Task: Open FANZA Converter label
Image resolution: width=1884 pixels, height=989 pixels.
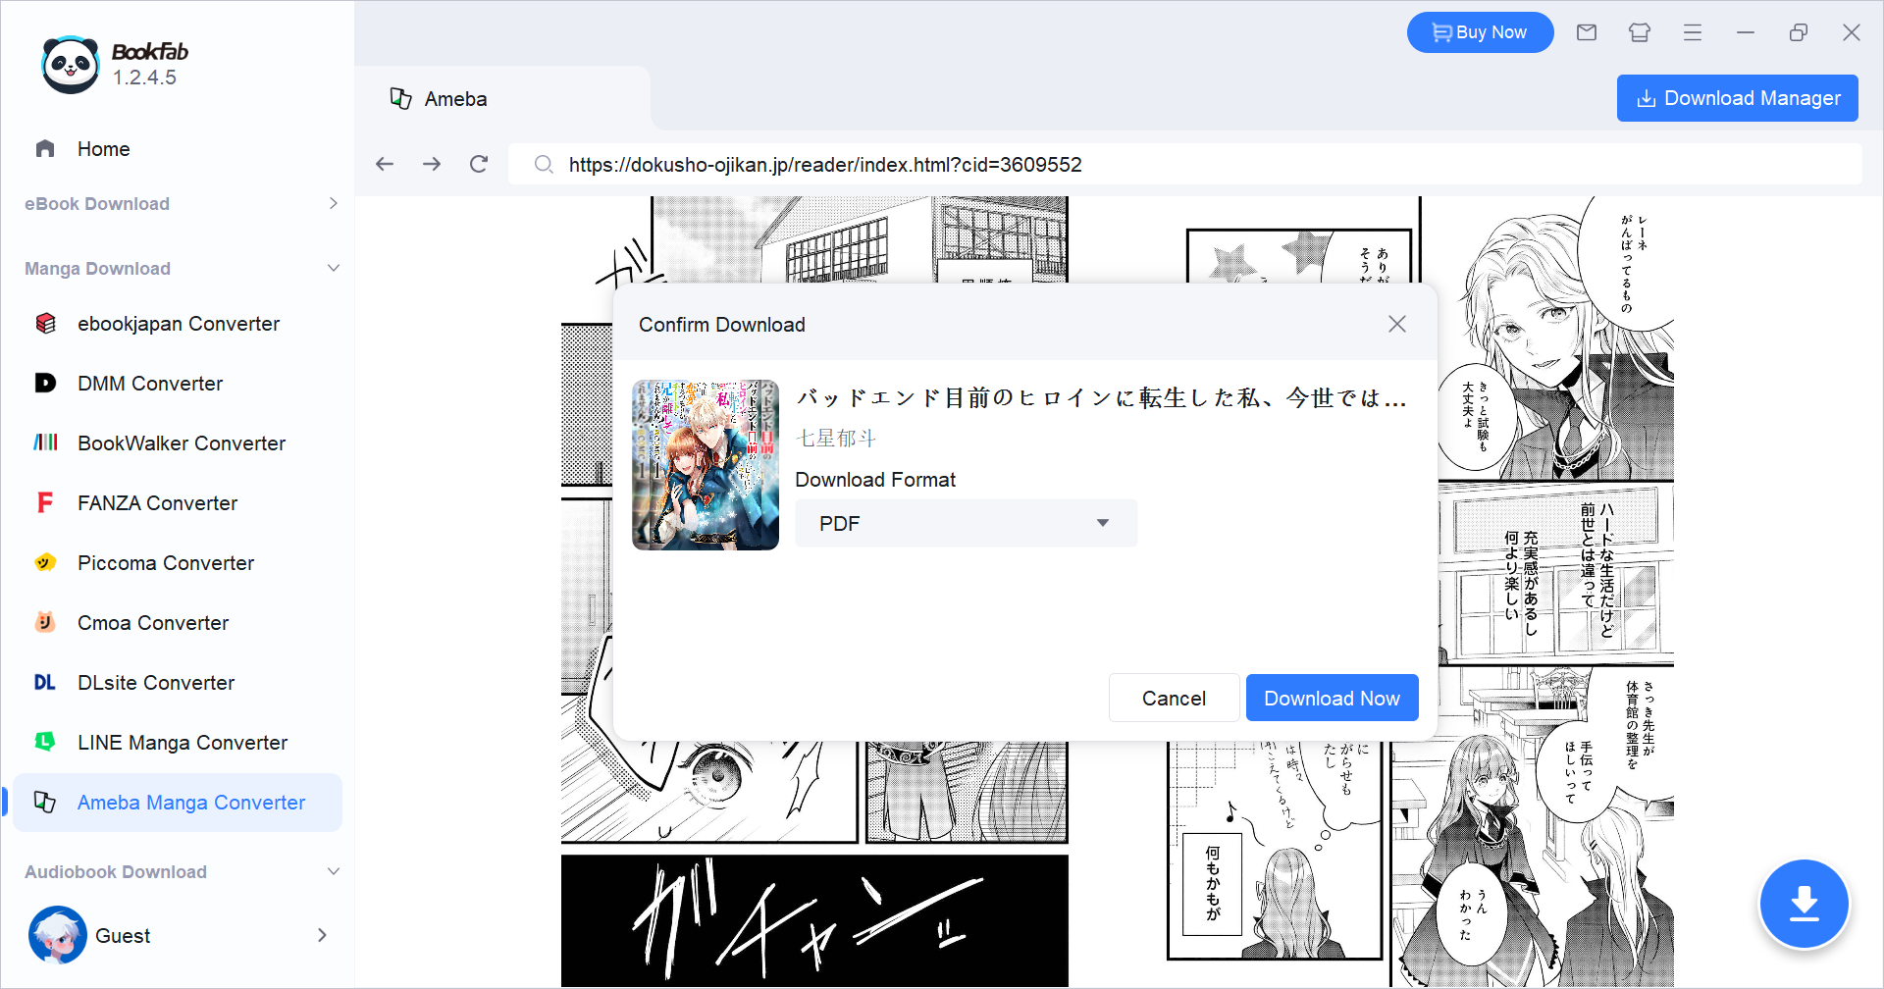Action: tap(158, 502)
